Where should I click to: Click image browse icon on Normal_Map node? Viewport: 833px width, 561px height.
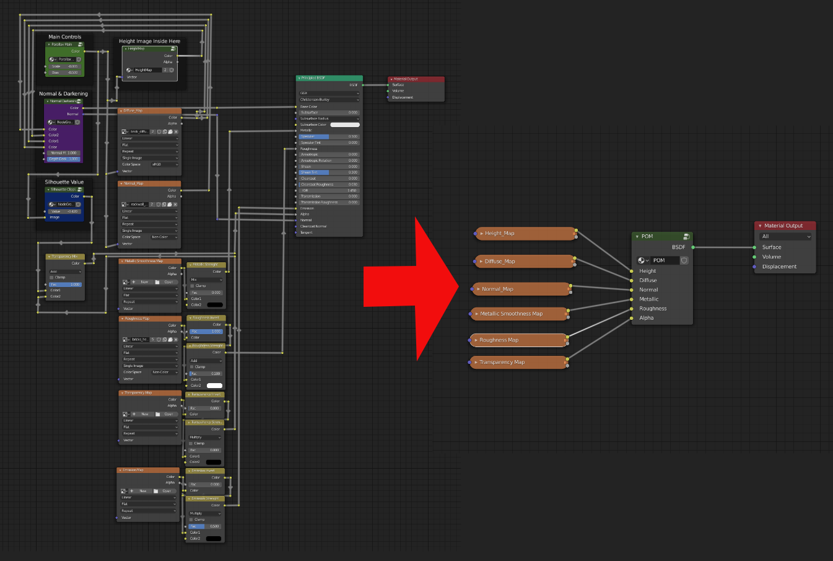125,205
